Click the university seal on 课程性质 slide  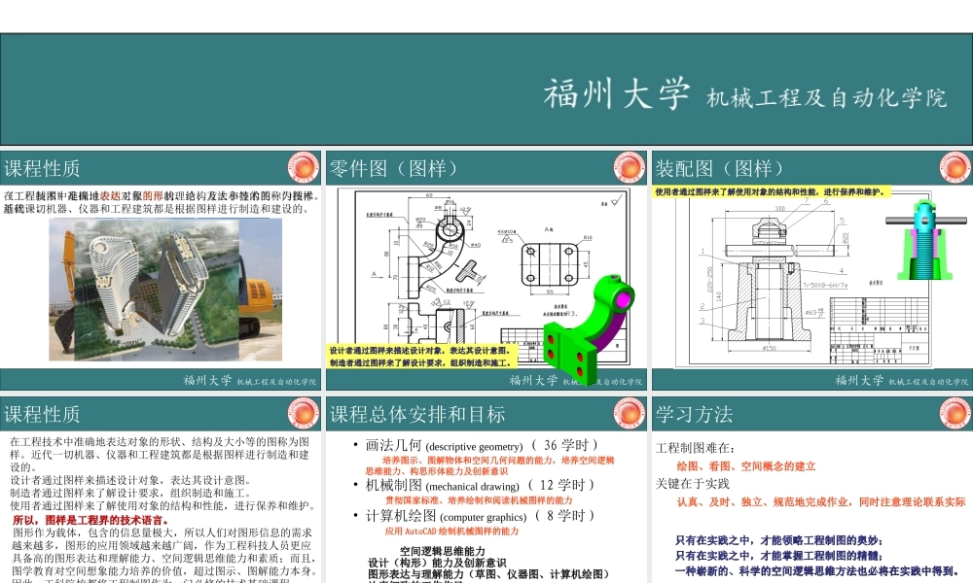click(x=303, y=167)
